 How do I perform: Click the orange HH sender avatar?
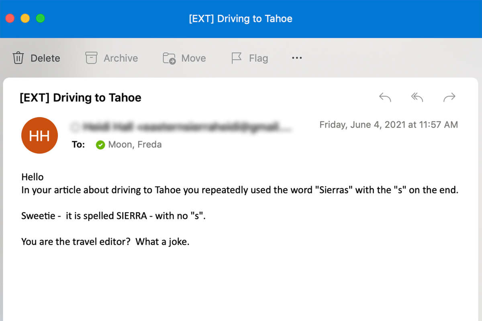tap(39, 136)
